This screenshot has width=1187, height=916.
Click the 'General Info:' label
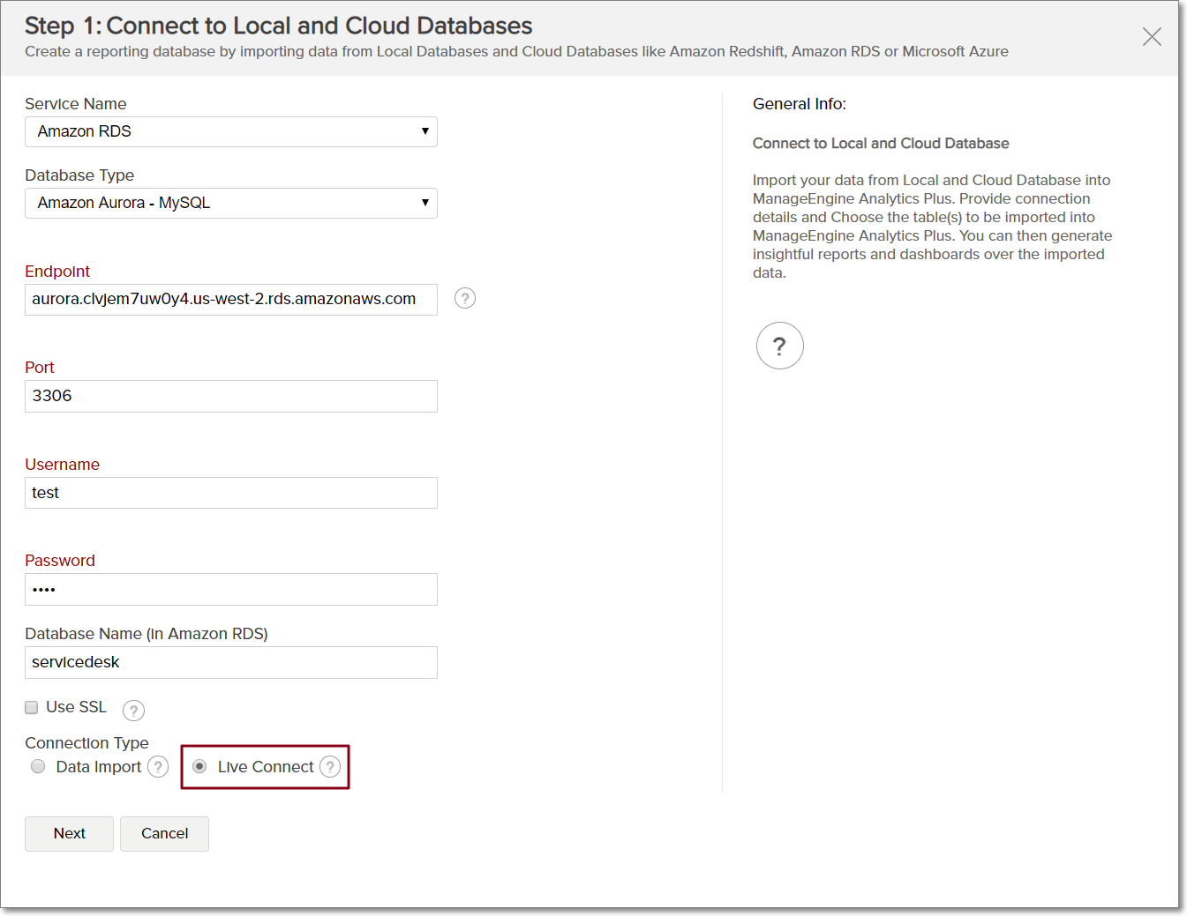coord(800,104)
